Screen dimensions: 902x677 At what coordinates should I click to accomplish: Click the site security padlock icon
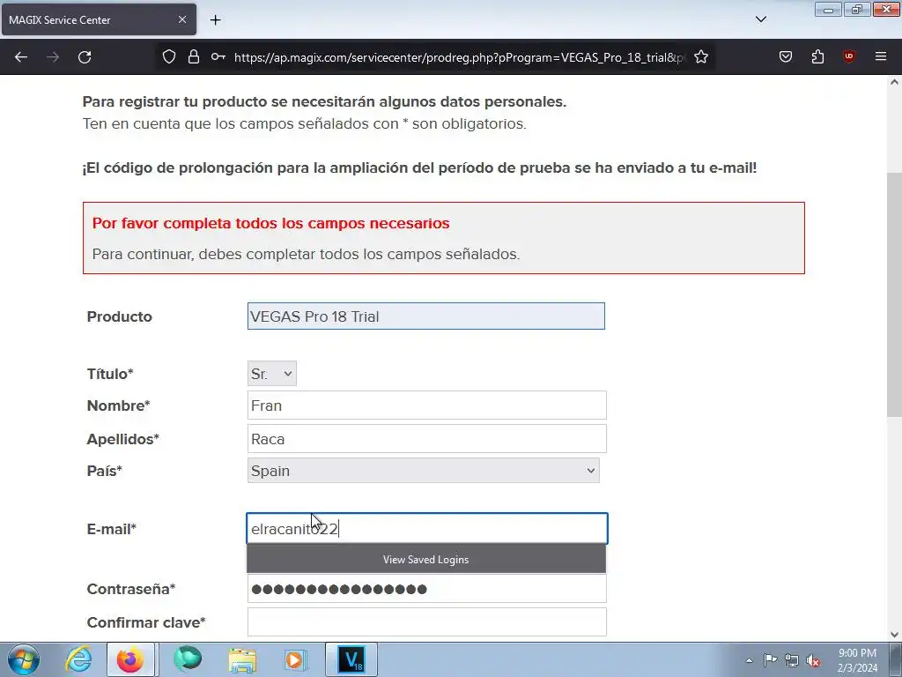click(x=194, y=56)
